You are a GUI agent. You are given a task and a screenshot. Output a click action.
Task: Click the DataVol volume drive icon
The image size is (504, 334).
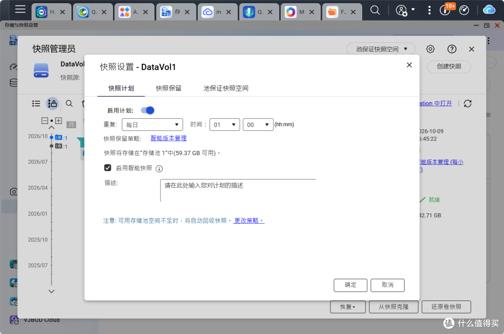click(x=41, y=71)
